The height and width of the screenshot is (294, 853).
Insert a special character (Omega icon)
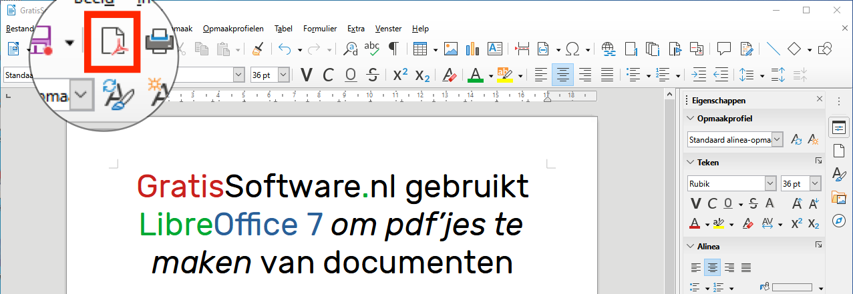[572, 49]
